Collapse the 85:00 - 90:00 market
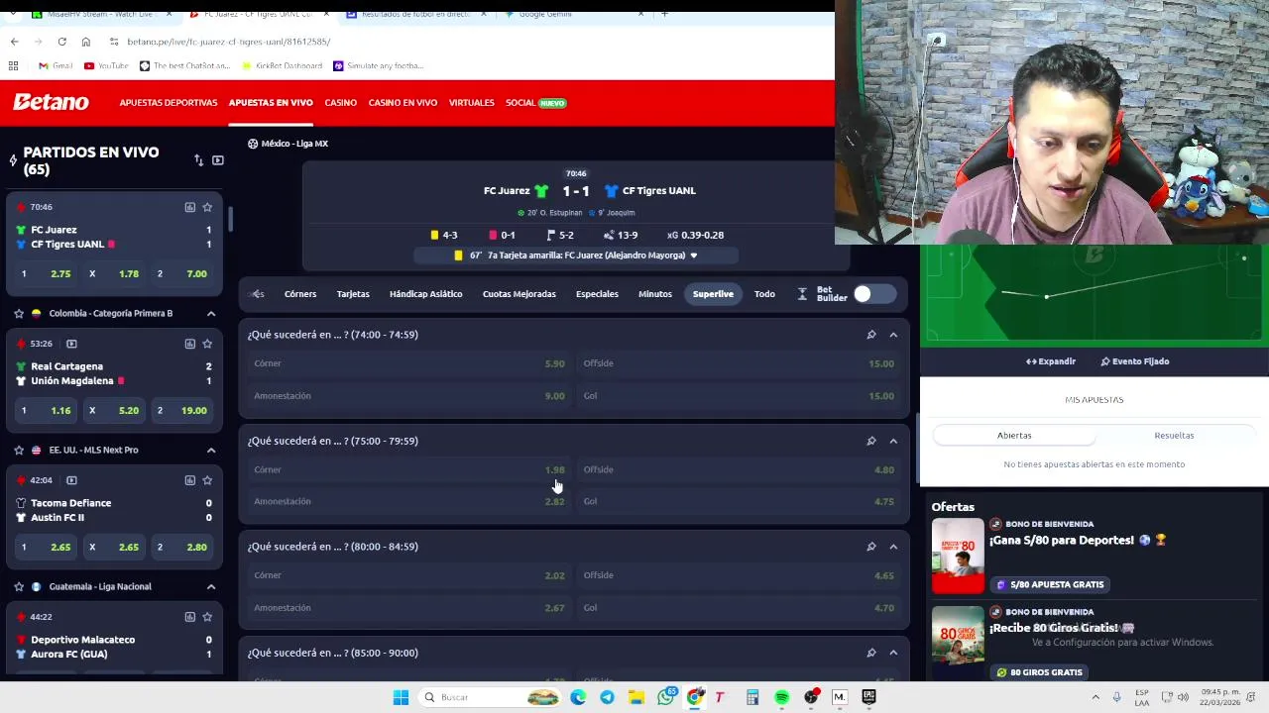The image size is (1269, 713). (893, 653)
